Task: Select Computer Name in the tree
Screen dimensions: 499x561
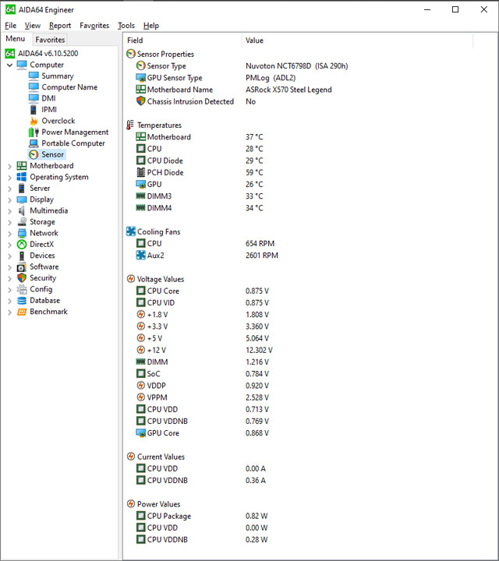Action: point(69,87)
